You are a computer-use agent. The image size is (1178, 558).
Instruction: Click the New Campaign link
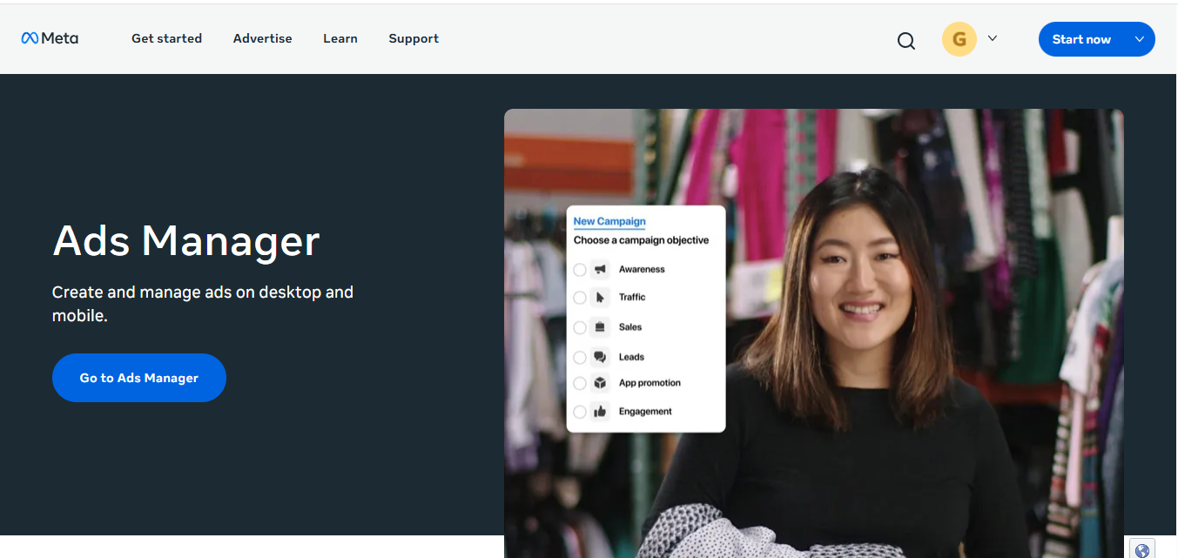coord(609,221)
